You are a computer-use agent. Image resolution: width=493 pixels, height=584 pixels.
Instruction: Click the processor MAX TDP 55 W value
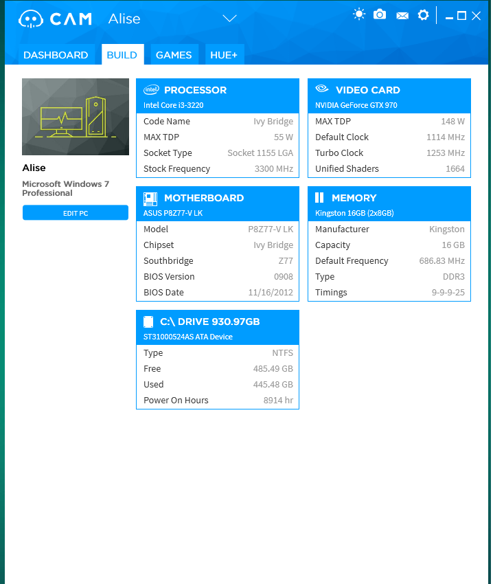284,137
